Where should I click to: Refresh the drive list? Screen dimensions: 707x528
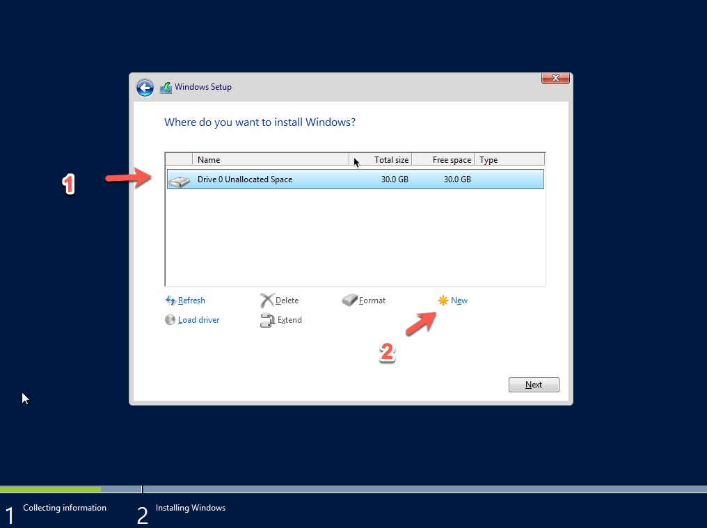(191, 301)
